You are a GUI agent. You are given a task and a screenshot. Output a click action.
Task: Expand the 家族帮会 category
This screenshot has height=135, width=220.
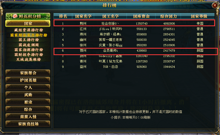28,73
